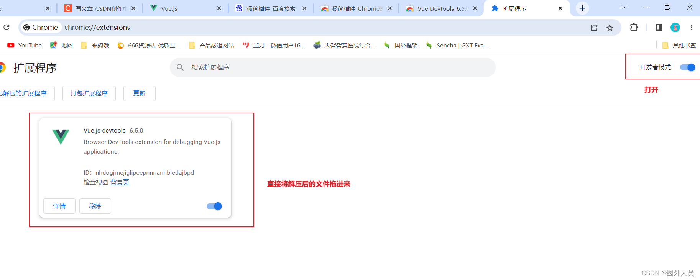Screen dimensions: 700x280
Task: Close the 极简插件_Chrome tab
Action: 390,8
